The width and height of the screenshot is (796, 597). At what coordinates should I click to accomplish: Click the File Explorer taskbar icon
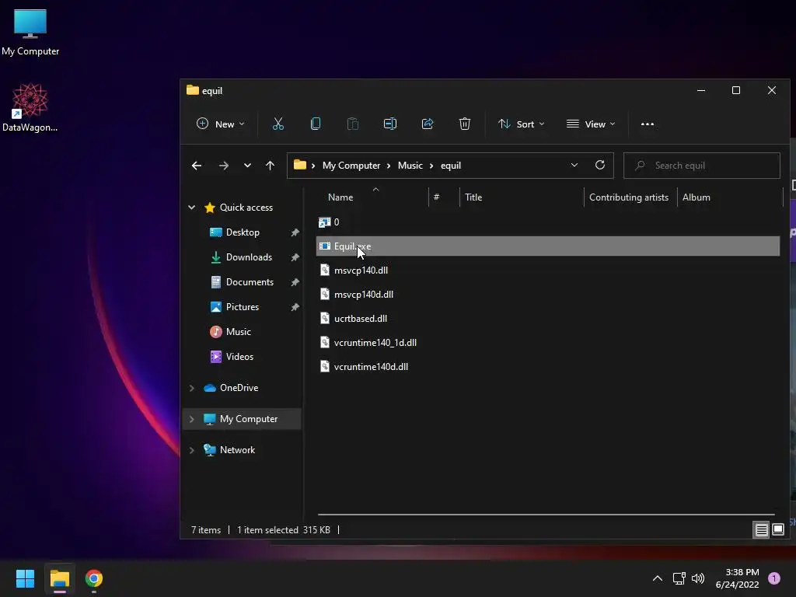pos(59,578)
